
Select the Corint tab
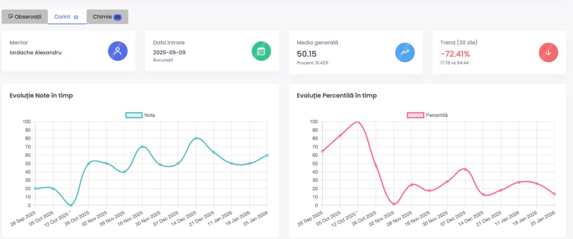[67, 17]
